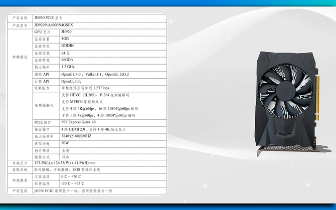Select the '散热方式' label

[x=42, y=157]
